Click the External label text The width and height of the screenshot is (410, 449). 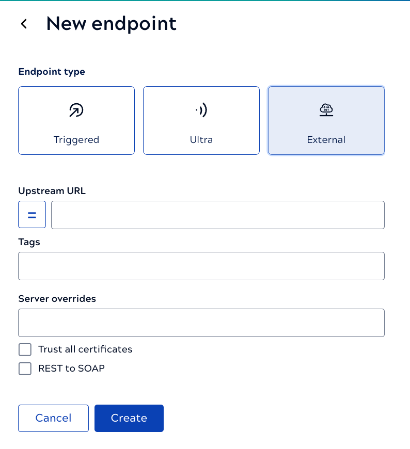(326, 139)
